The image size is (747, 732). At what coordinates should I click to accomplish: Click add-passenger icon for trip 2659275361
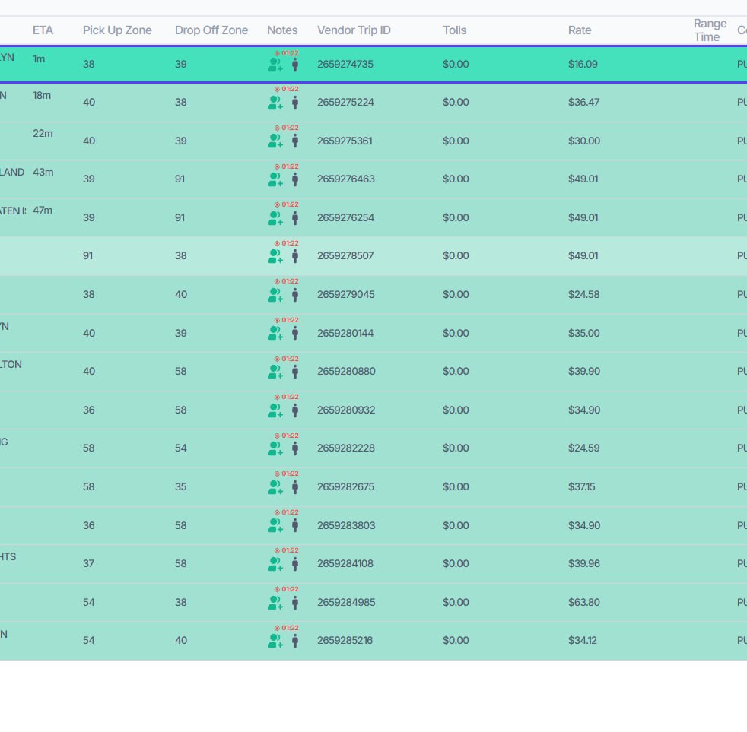(x=275, y=141)
